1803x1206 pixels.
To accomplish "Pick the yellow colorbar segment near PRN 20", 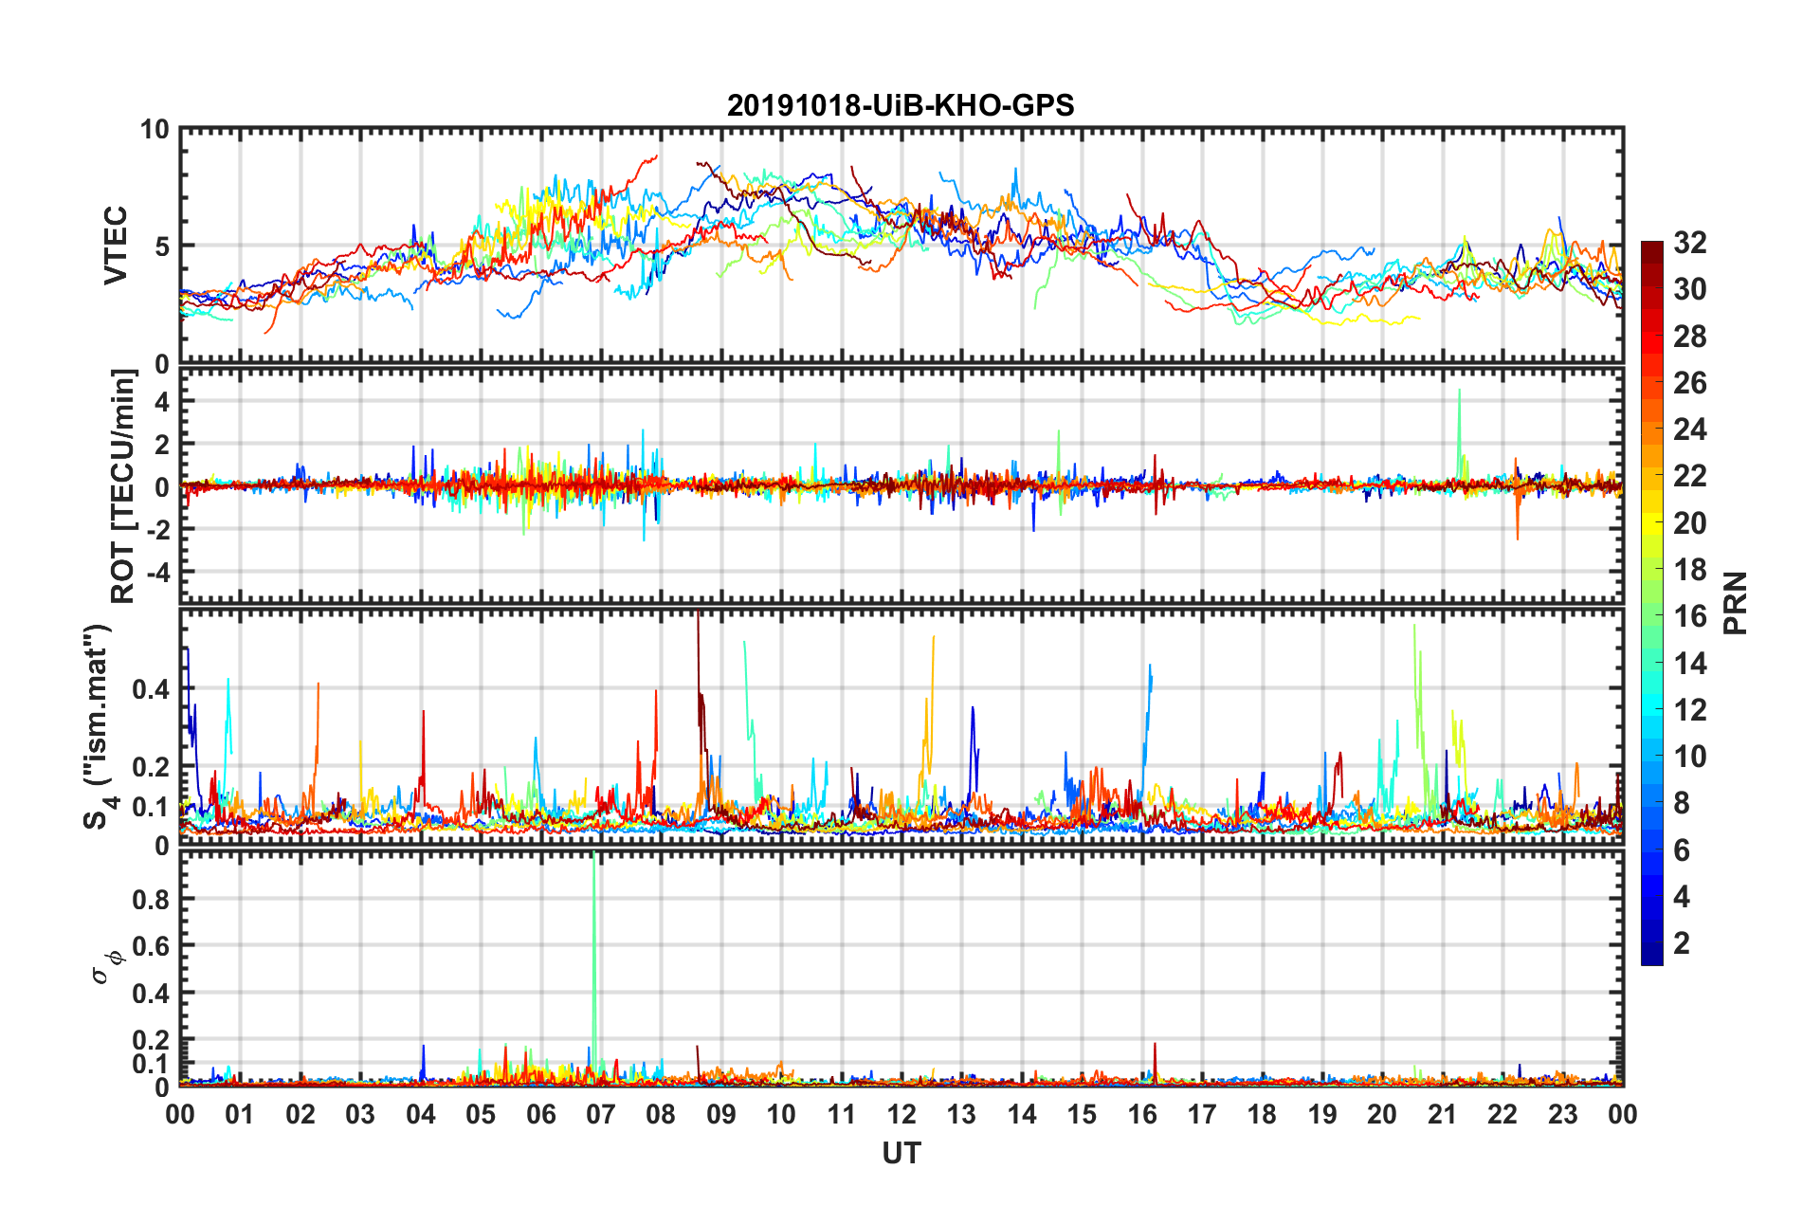I will (1651, 523).
